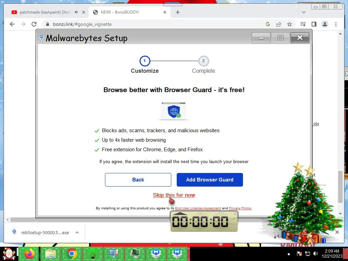Close the Chrome downloads bar
Image resolution: width=348 pixels, height=261 pixels.
(x=337, y=232)
